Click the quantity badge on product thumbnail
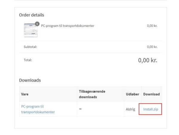 coord(37,23)
